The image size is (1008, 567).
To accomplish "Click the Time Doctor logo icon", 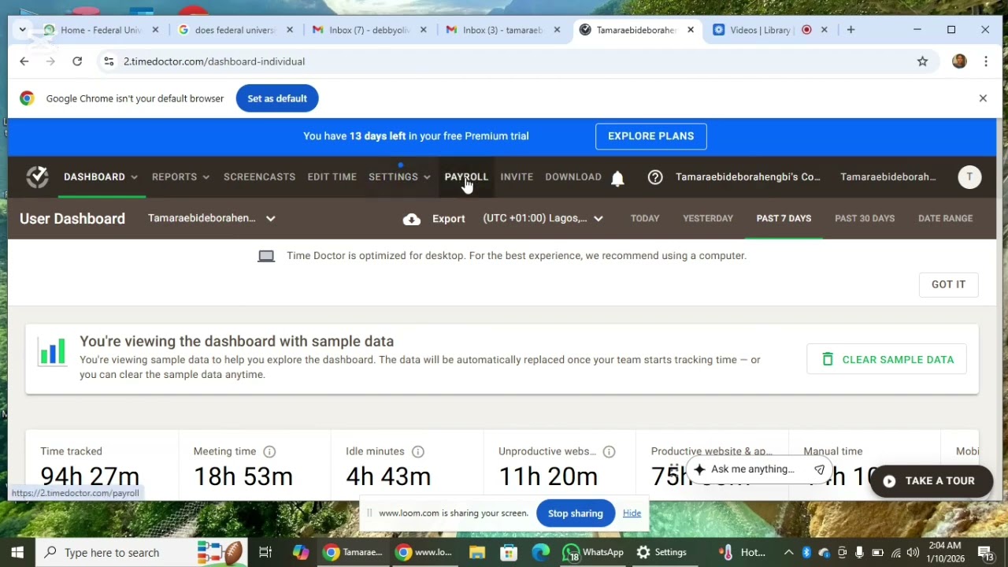I will (x=37, y=177).
